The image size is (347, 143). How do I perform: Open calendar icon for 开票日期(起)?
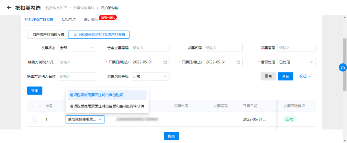[x=165, y=62]
